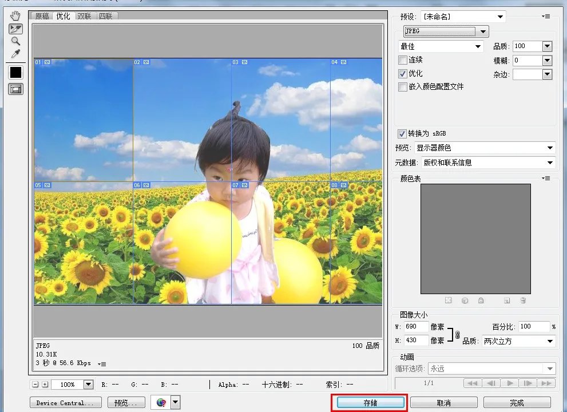Click the 存储 button
This screenshot has width=567, height=412.
coord(370,403)
